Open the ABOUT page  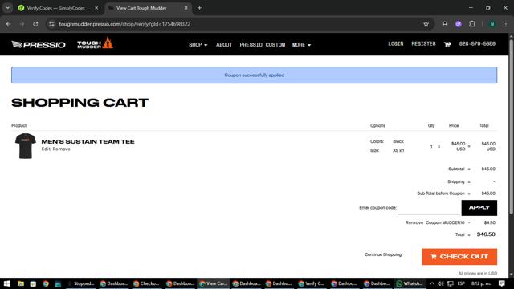click(x=224, y=45)
